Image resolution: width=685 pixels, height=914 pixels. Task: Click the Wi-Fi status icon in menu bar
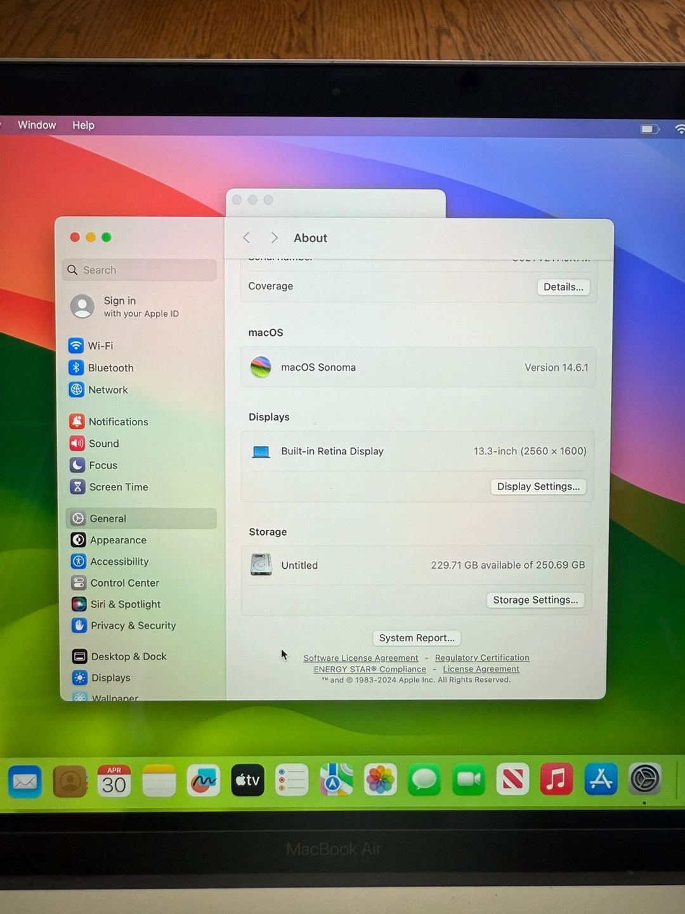(x=680, y=129)
